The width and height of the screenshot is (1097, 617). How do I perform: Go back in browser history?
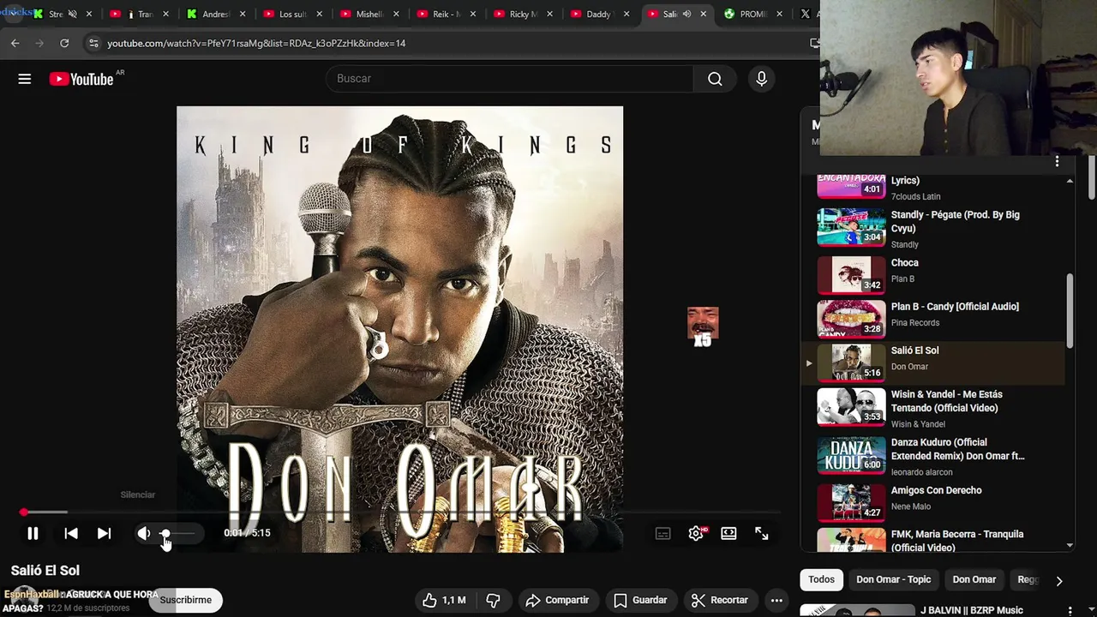15,43
